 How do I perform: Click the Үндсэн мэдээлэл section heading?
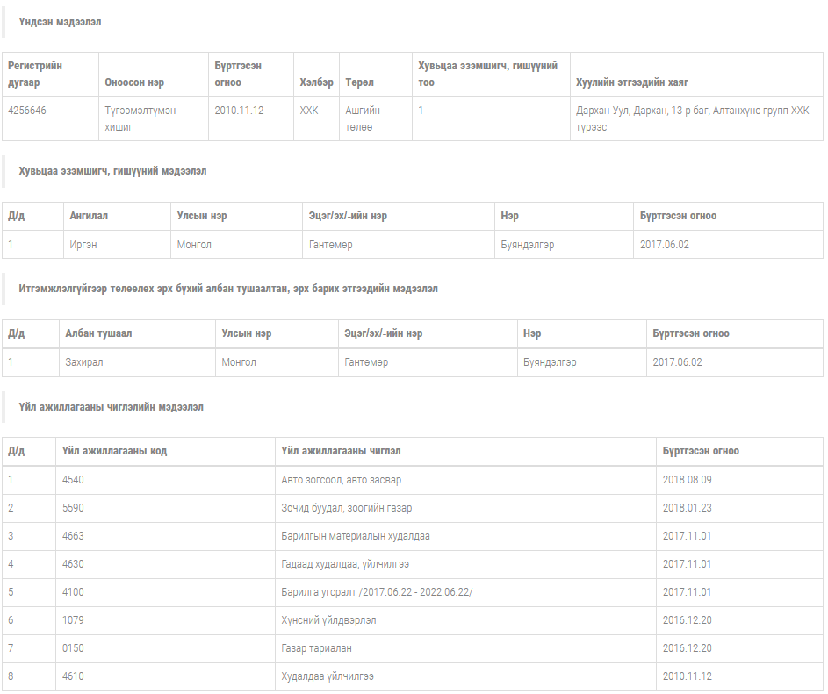pos(60,22)
